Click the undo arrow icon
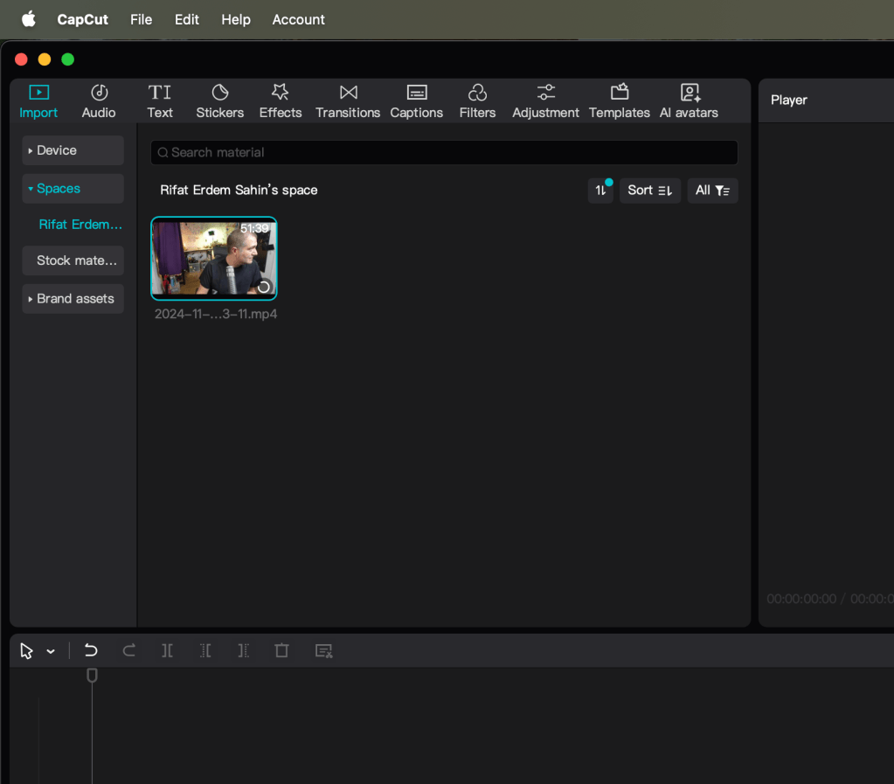Image resolution: width=894 pixels, height=784 pixels. click(x=91, y=650)
